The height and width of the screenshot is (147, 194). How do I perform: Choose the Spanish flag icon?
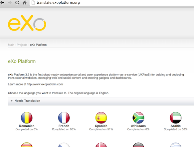101,118
